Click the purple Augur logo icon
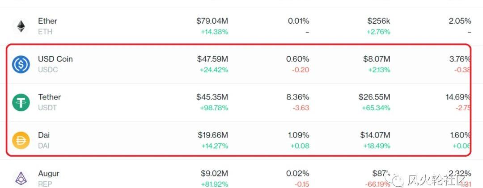 [21, 178]
